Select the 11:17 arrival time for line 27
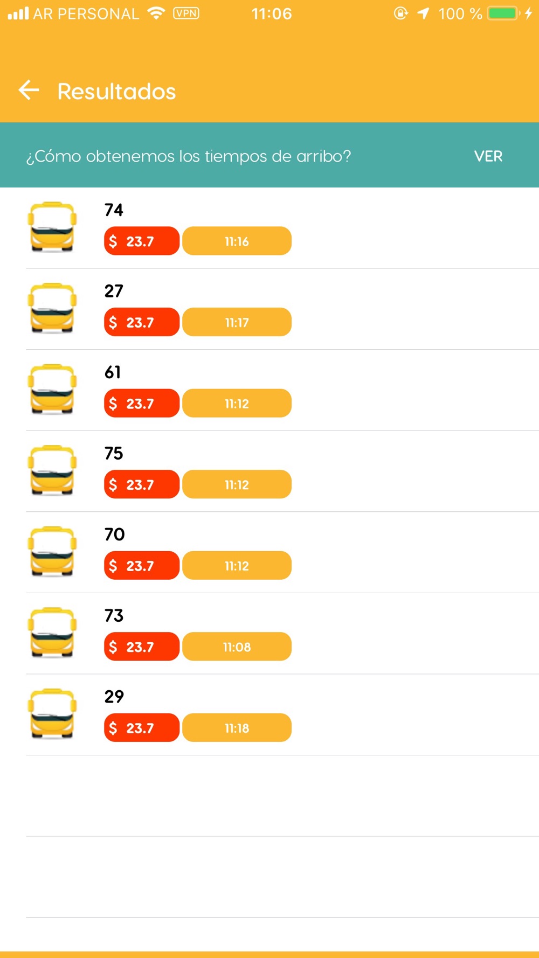Viewport: 539px width, 958px height. point(237,322)
